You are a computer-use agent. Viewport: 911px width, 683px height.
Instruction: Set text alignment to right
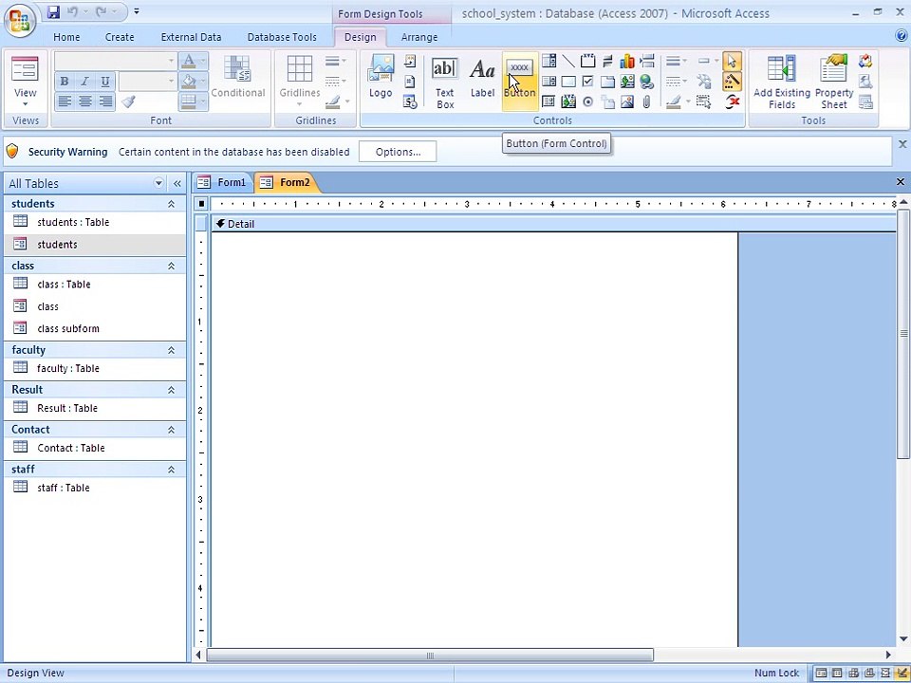(105, 102)
